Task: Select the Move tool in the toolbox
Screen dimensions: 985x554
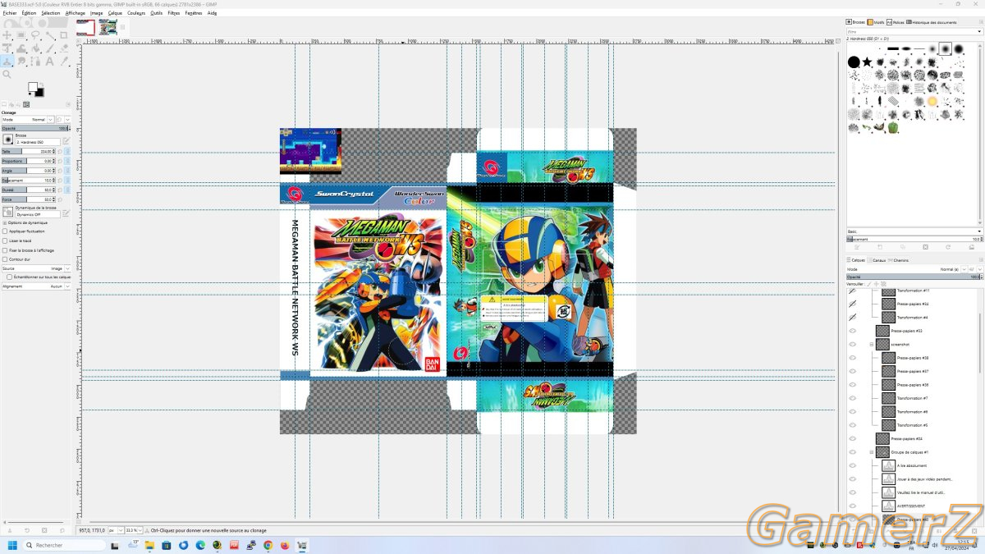Action: 7,35
